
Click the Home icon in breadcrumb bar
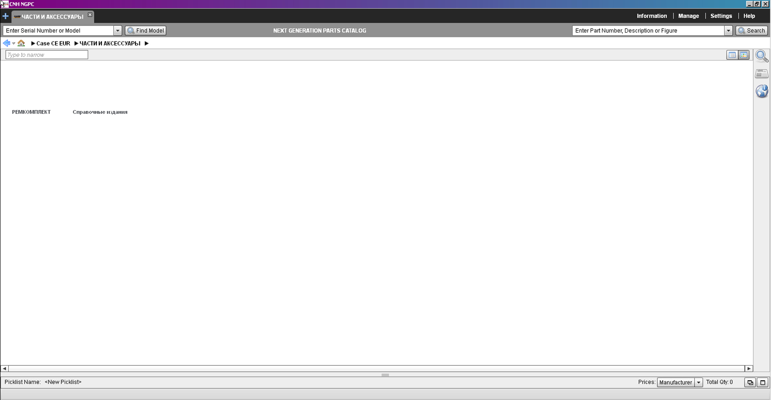coord(21,43)
